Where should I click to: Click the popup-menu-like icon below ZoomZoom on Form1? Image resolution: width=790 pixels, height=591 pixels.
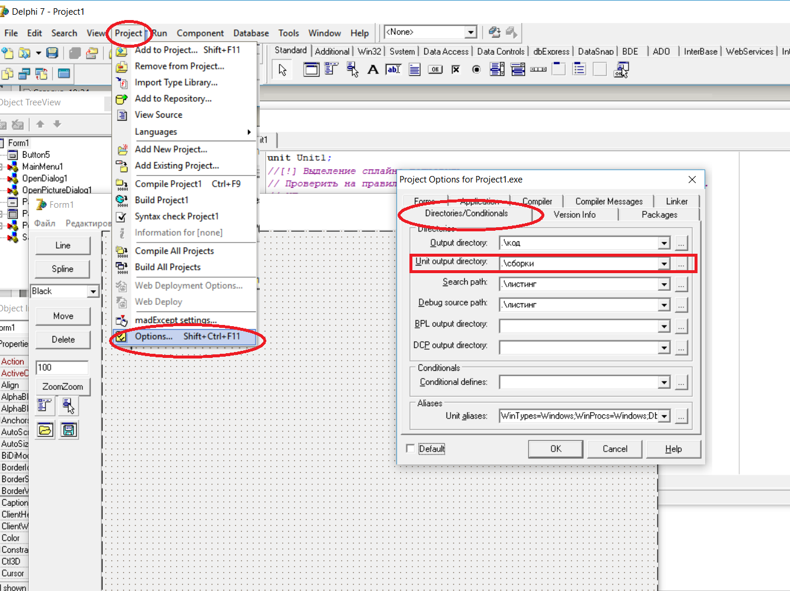coord(69,406)
